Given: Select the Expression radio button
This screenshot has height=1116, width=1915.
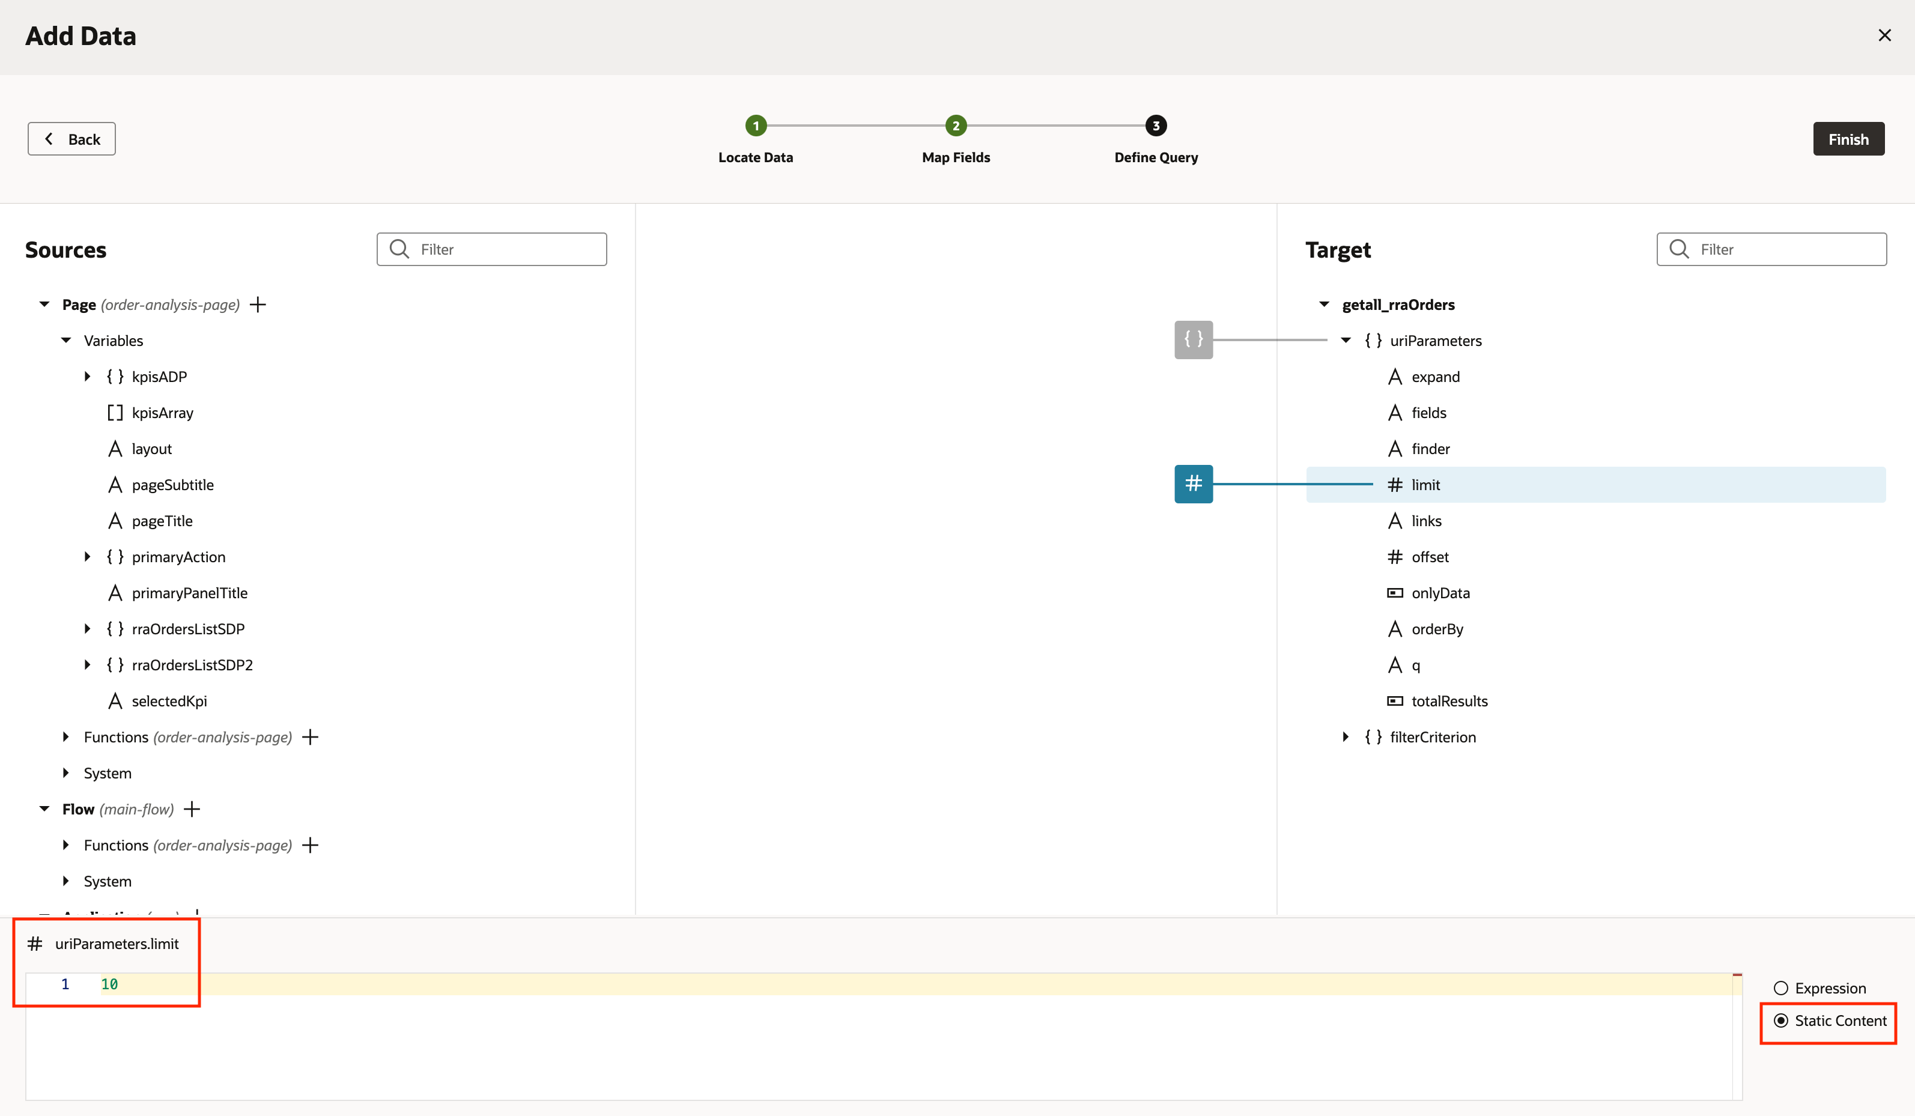Looking at the screenshot, I should [1782, 987].
